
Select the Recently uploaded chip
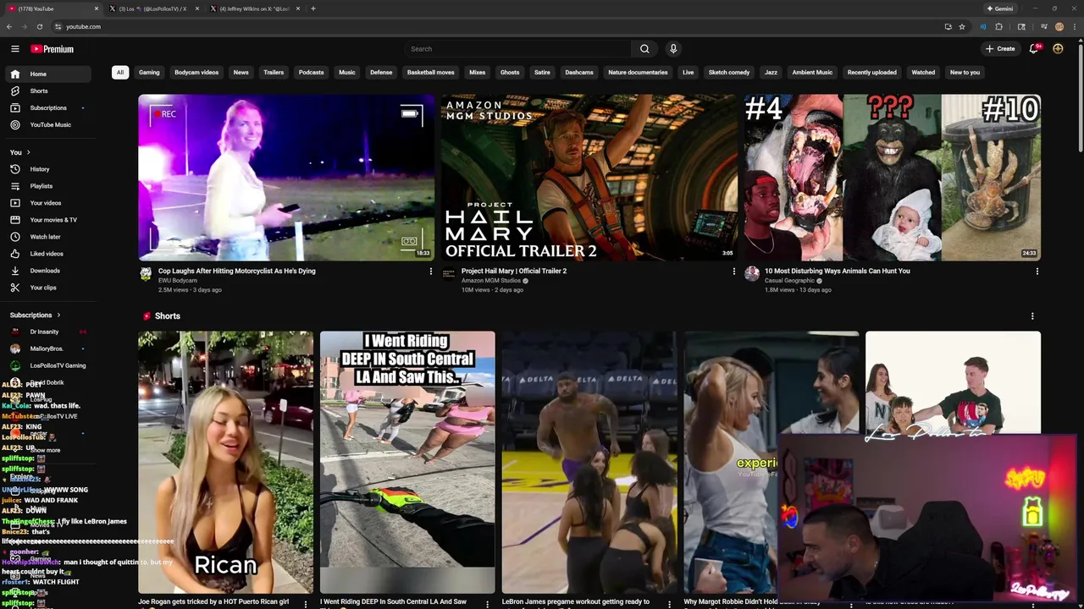[x=871, y=73]
